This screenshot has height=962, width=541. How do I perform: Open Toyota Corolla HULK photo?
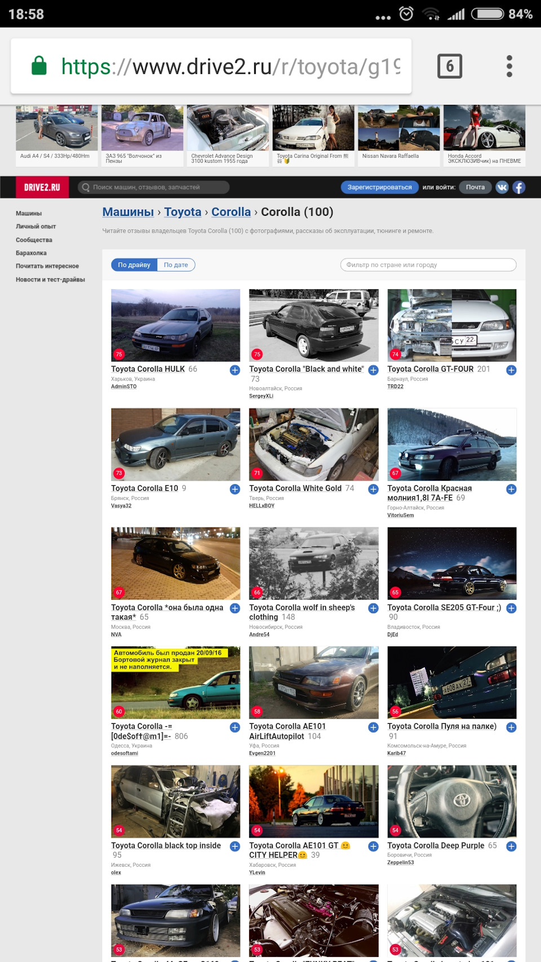click(176, 325)
